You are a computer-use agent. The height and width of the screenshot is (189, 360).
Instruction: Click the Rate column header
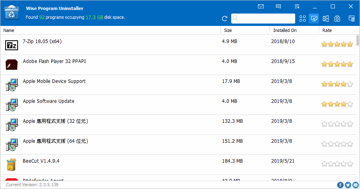click(327, 30)
